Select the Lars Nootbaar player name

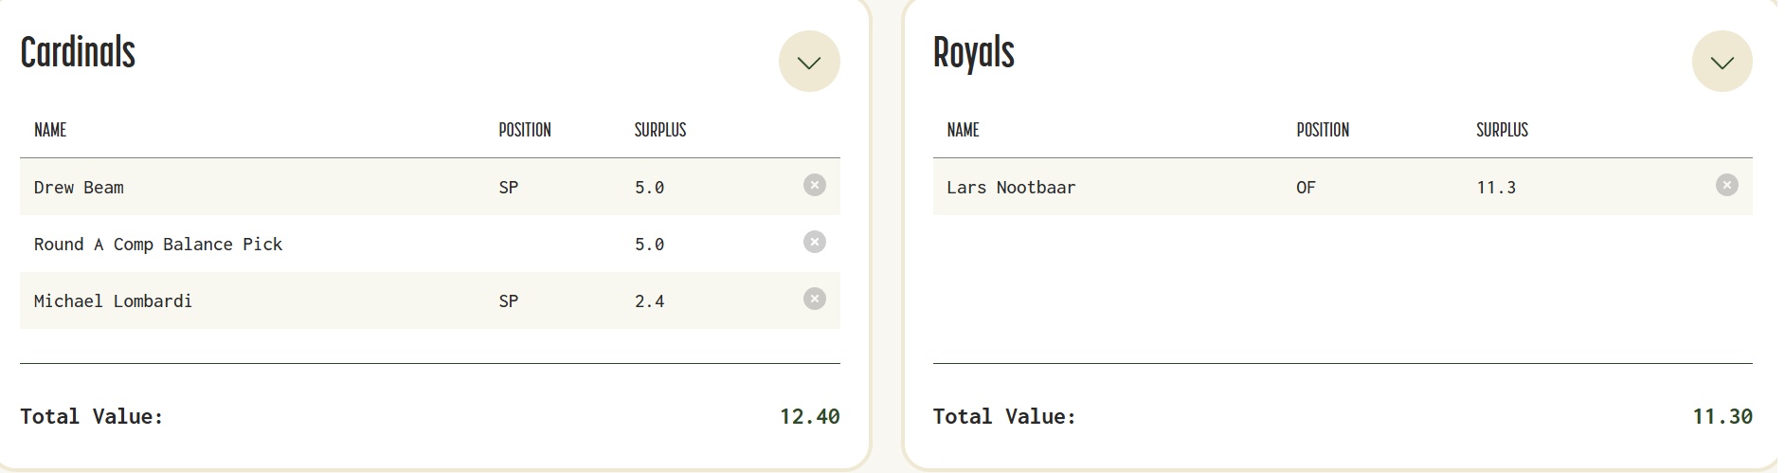pos(1011,188)
